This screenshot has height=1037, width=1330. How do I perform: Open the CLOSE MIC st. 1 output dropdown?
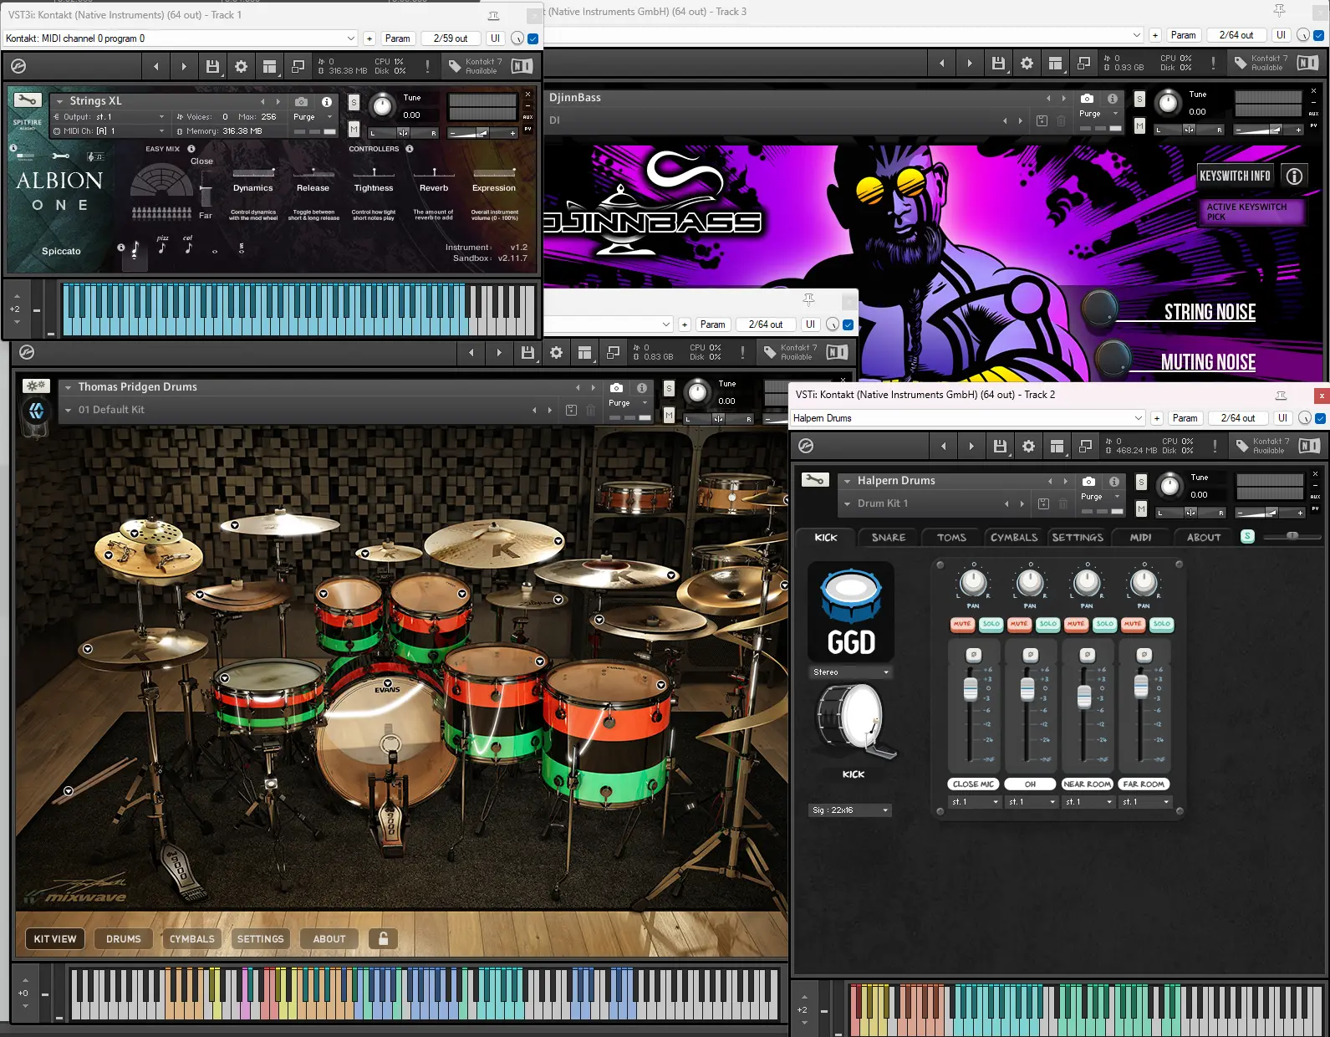pyautogui.click(x=975, y=802)
